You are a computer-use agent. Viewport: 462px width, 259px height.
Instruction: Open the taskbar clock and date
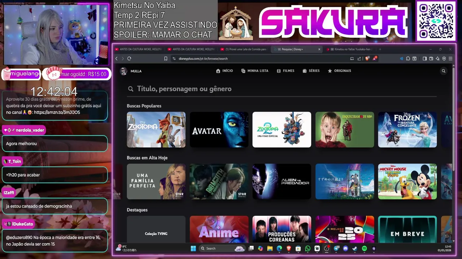pos(444,248)
